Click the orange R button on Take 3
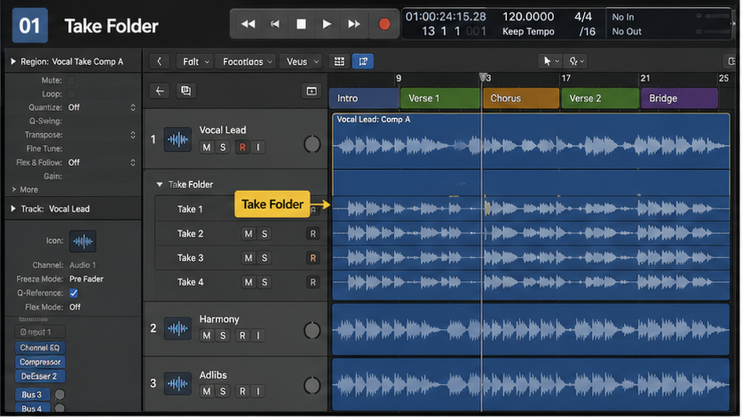Image resolution: width=742 pixels, height=417 pixels. click(313, 258)
